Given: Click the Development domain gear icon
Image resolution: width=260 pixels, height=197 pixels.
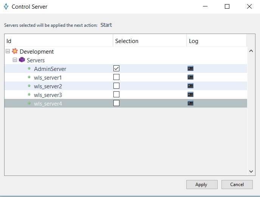Looking at the screenshot, I should point(15,51).
